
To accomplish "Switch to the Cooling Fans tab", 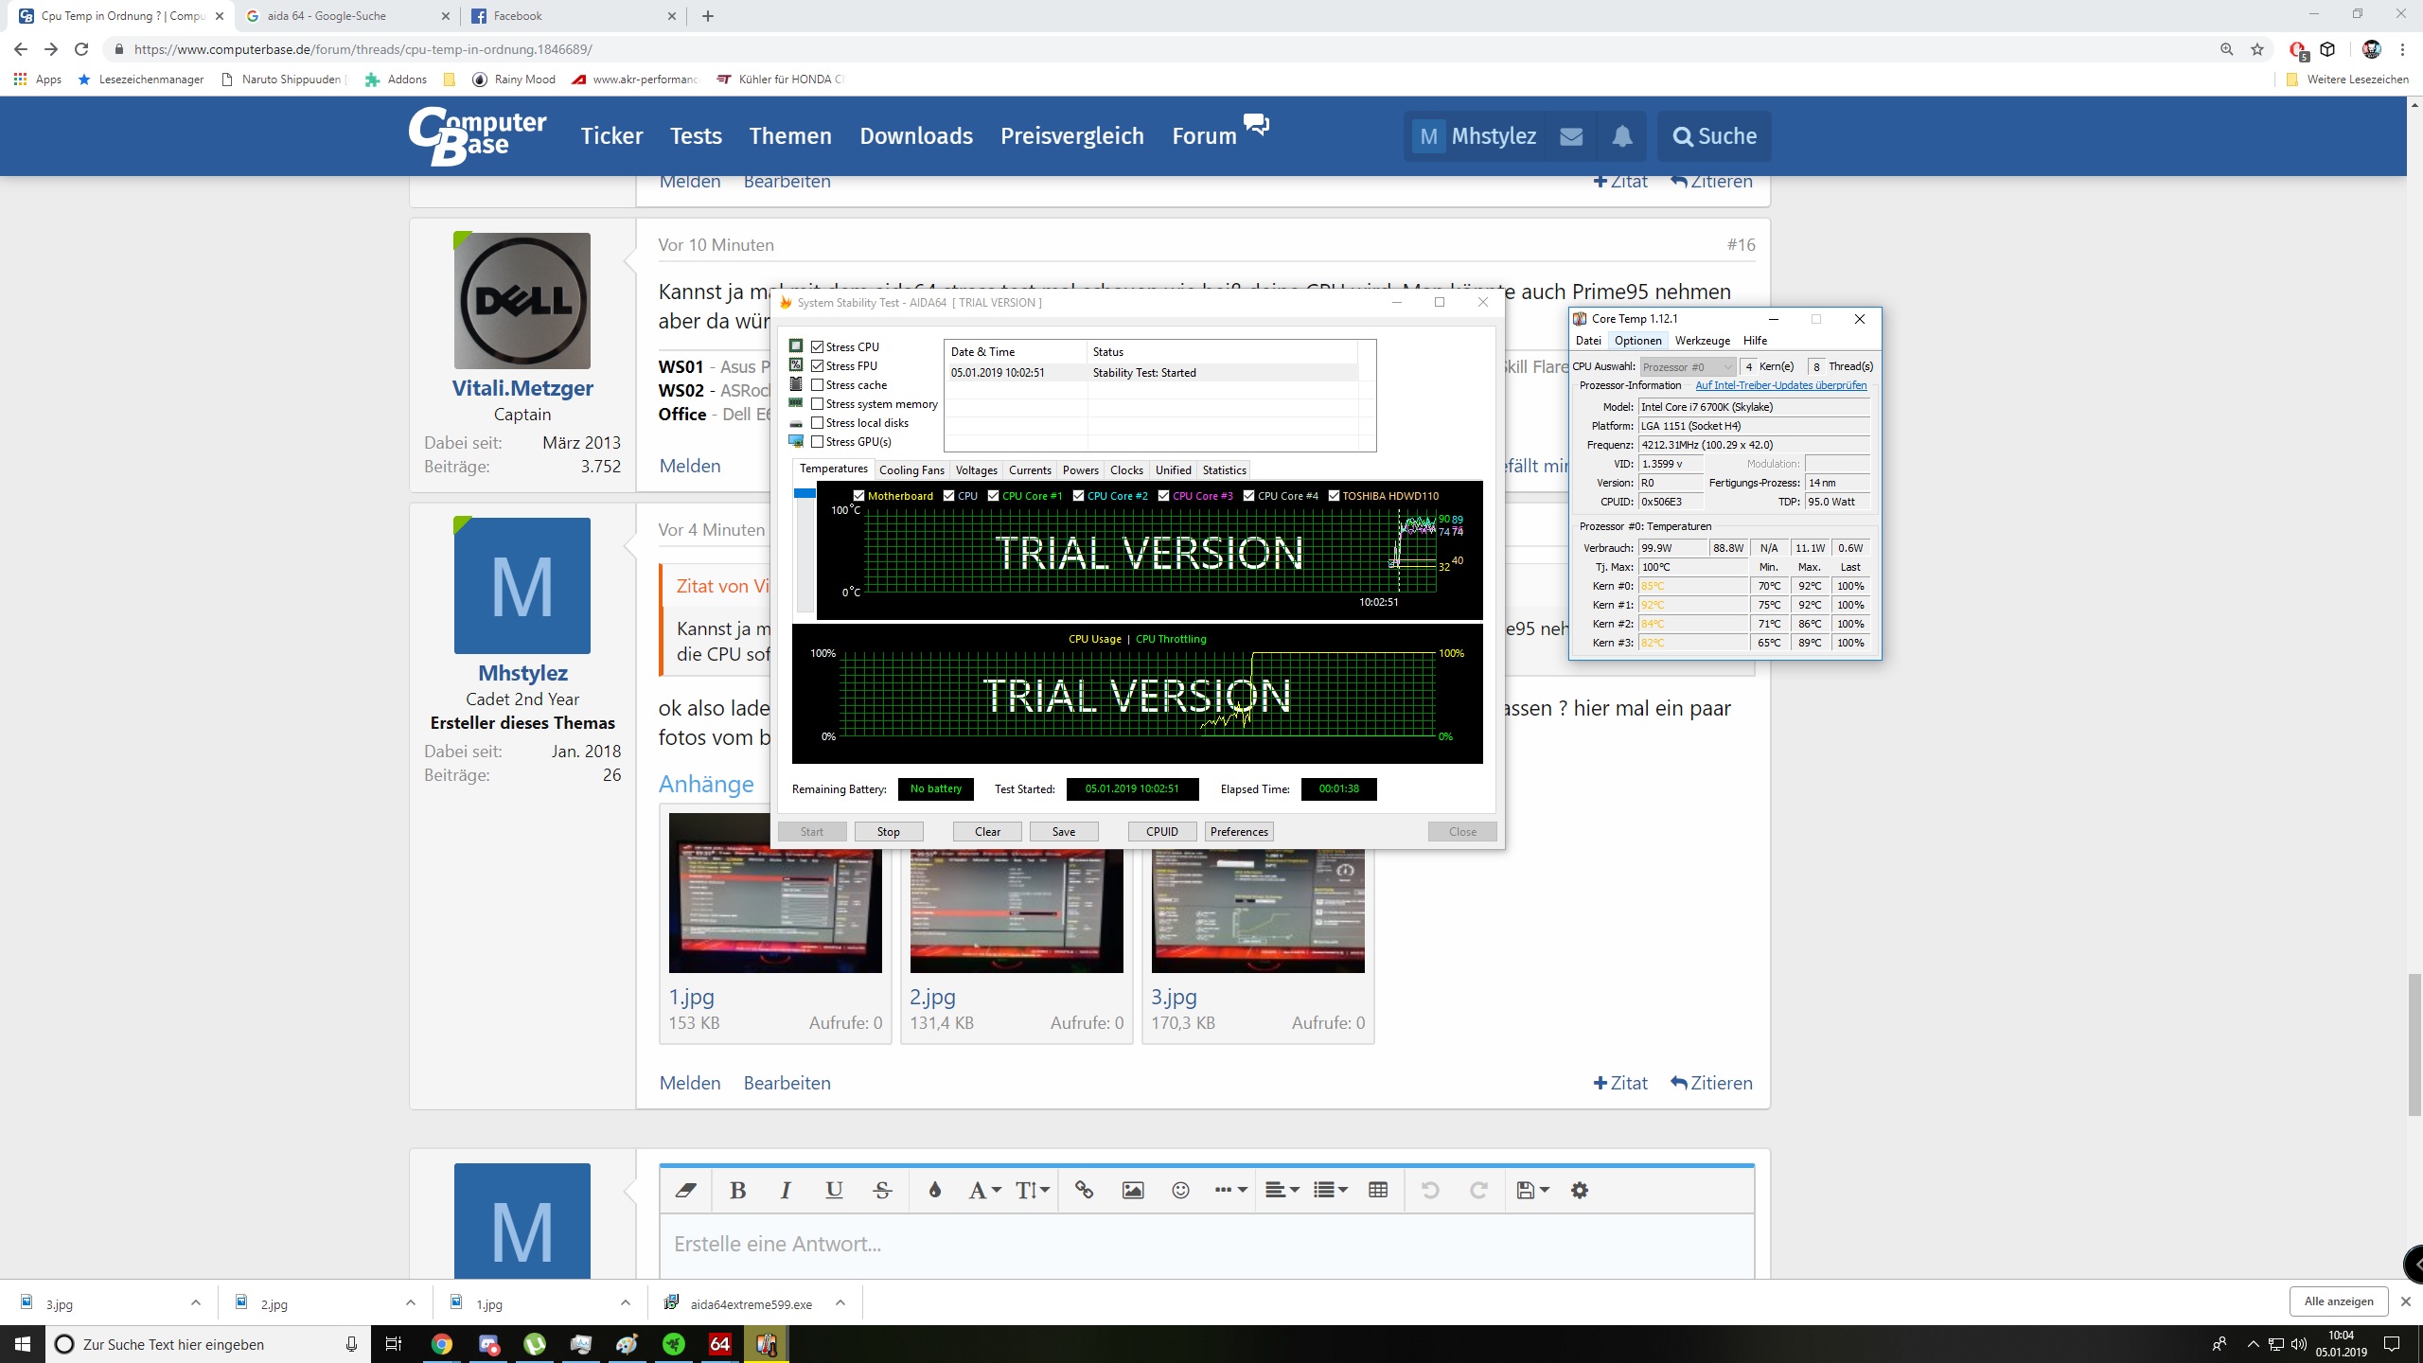I will 911,469.
